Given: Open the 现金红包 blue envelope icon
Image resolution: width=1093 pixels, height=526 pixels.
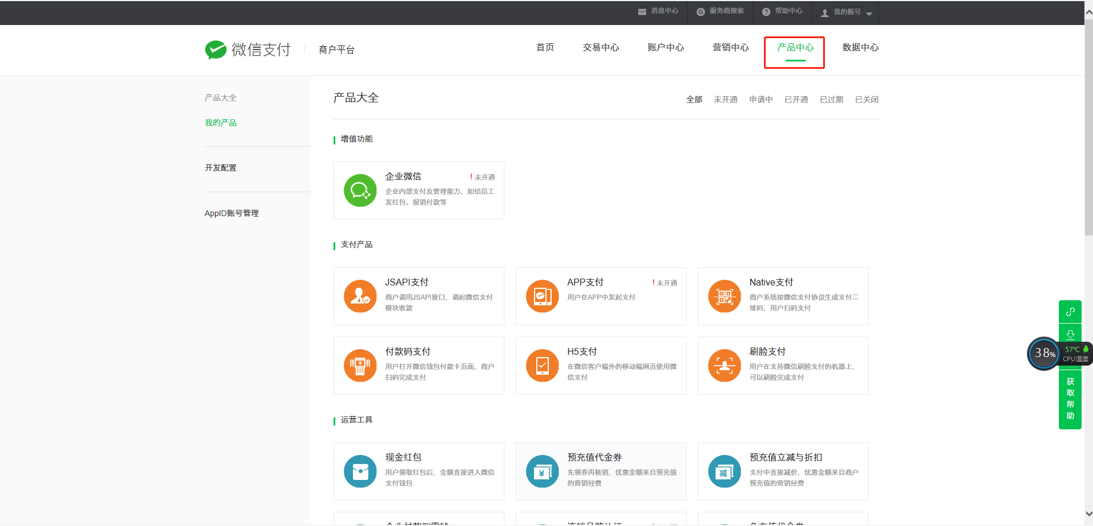Looking at the screenshot, I should tap(360, 471).
